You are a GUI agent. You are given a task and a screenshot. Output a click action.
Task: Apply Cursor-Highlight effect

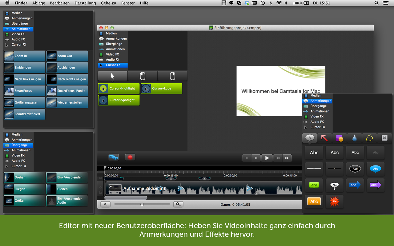click(119, 89)
